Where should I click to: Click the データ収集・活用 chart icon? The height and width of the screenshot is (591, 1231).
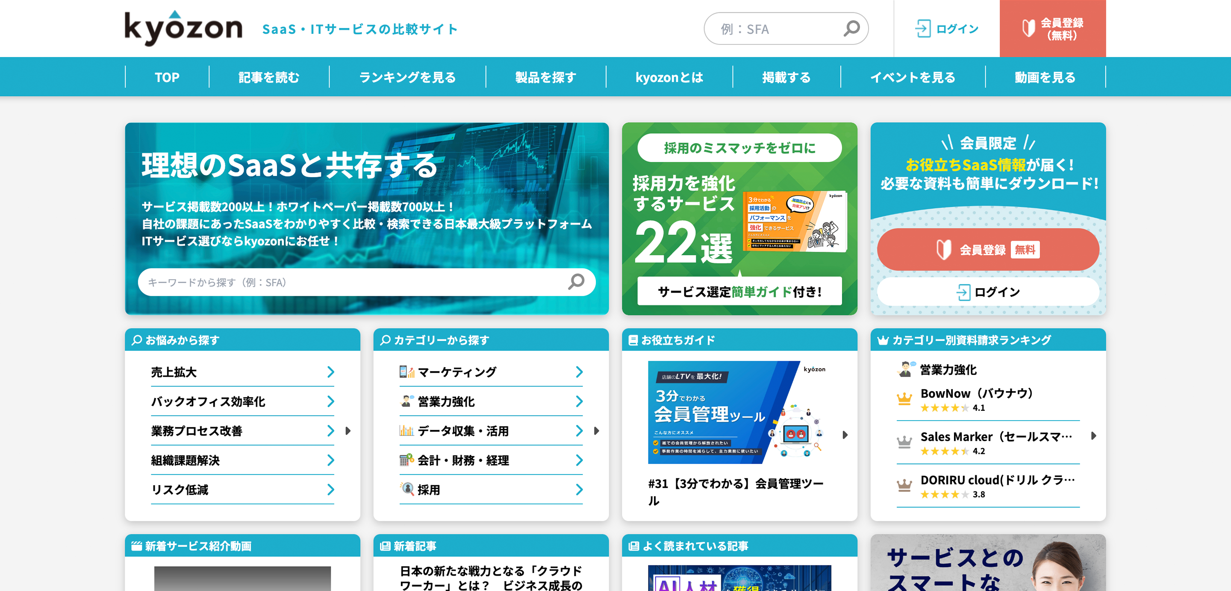[406, 430]
